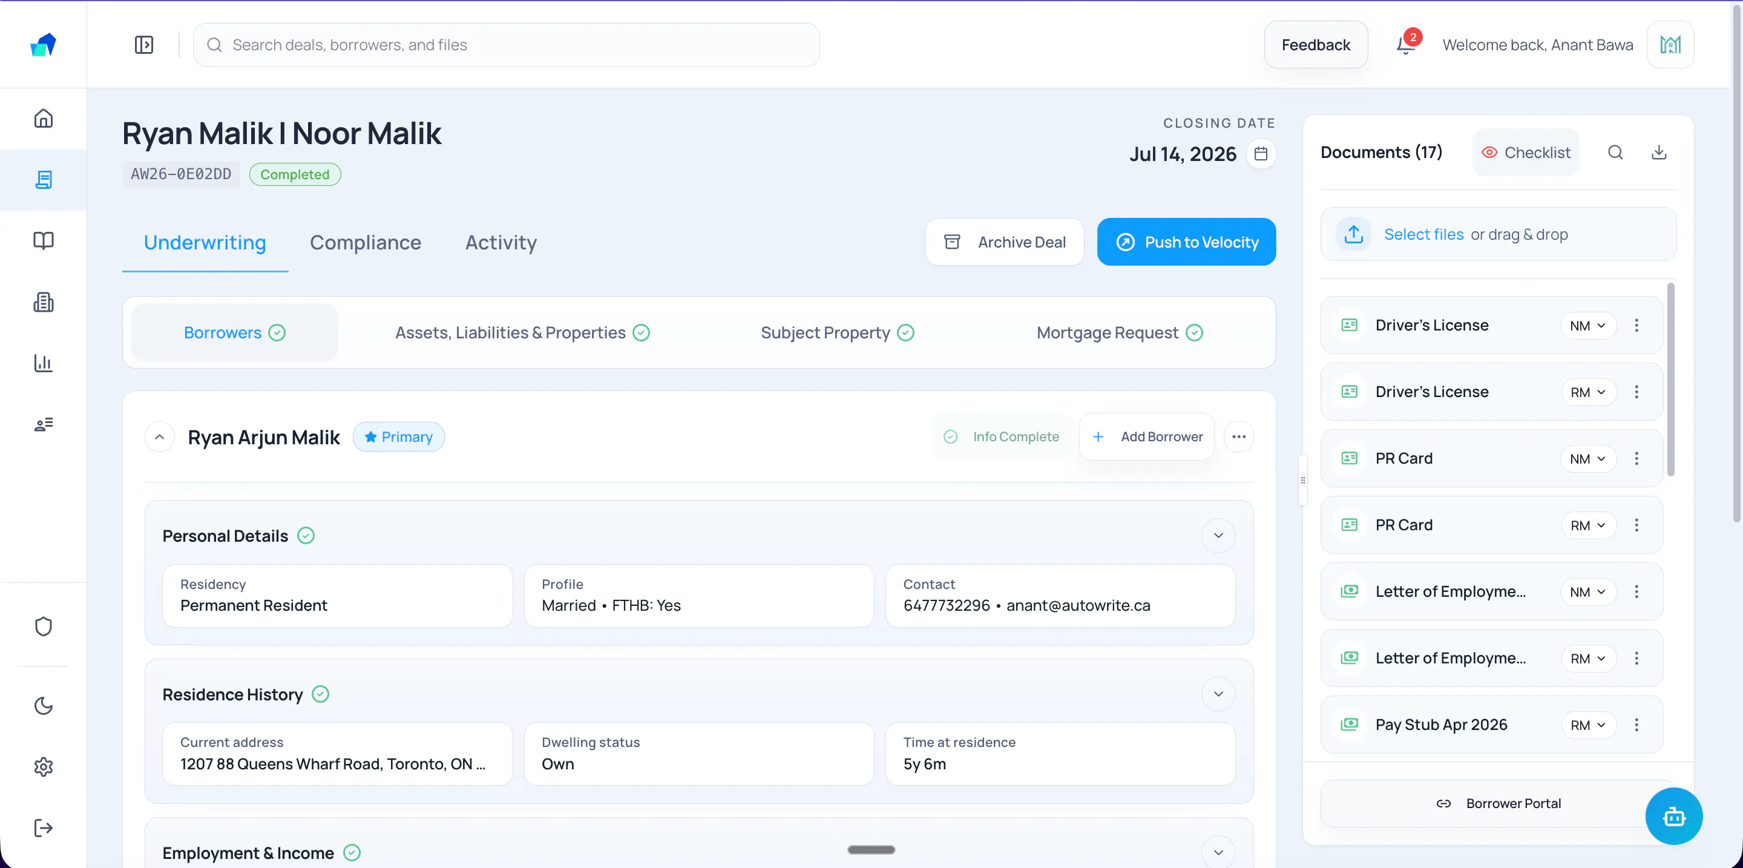
Task: Select Assets, Liabilities & Properties step
Action: coord(522,333)
